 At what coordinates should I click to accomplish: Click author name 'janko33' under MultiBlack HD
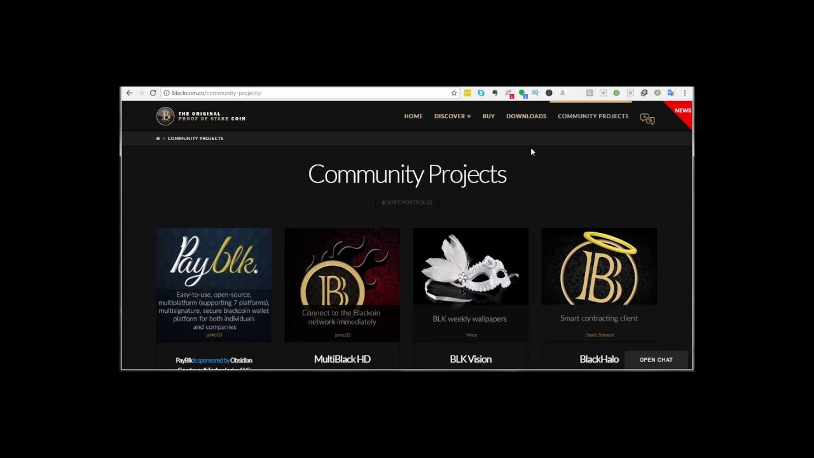[x=342, y=335]
